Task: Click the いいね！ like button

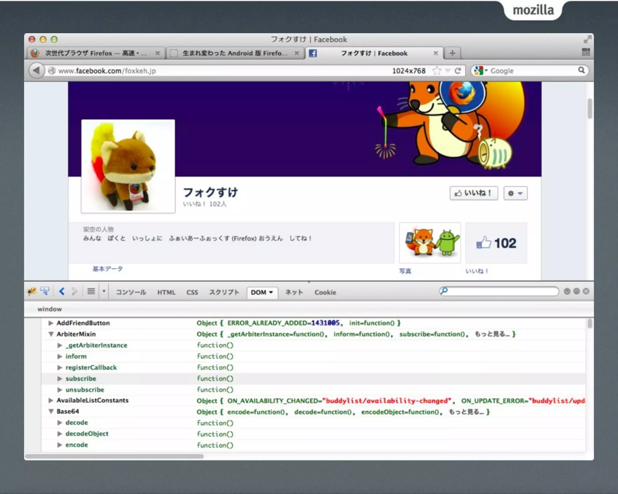Action: [x=473, y=193]
